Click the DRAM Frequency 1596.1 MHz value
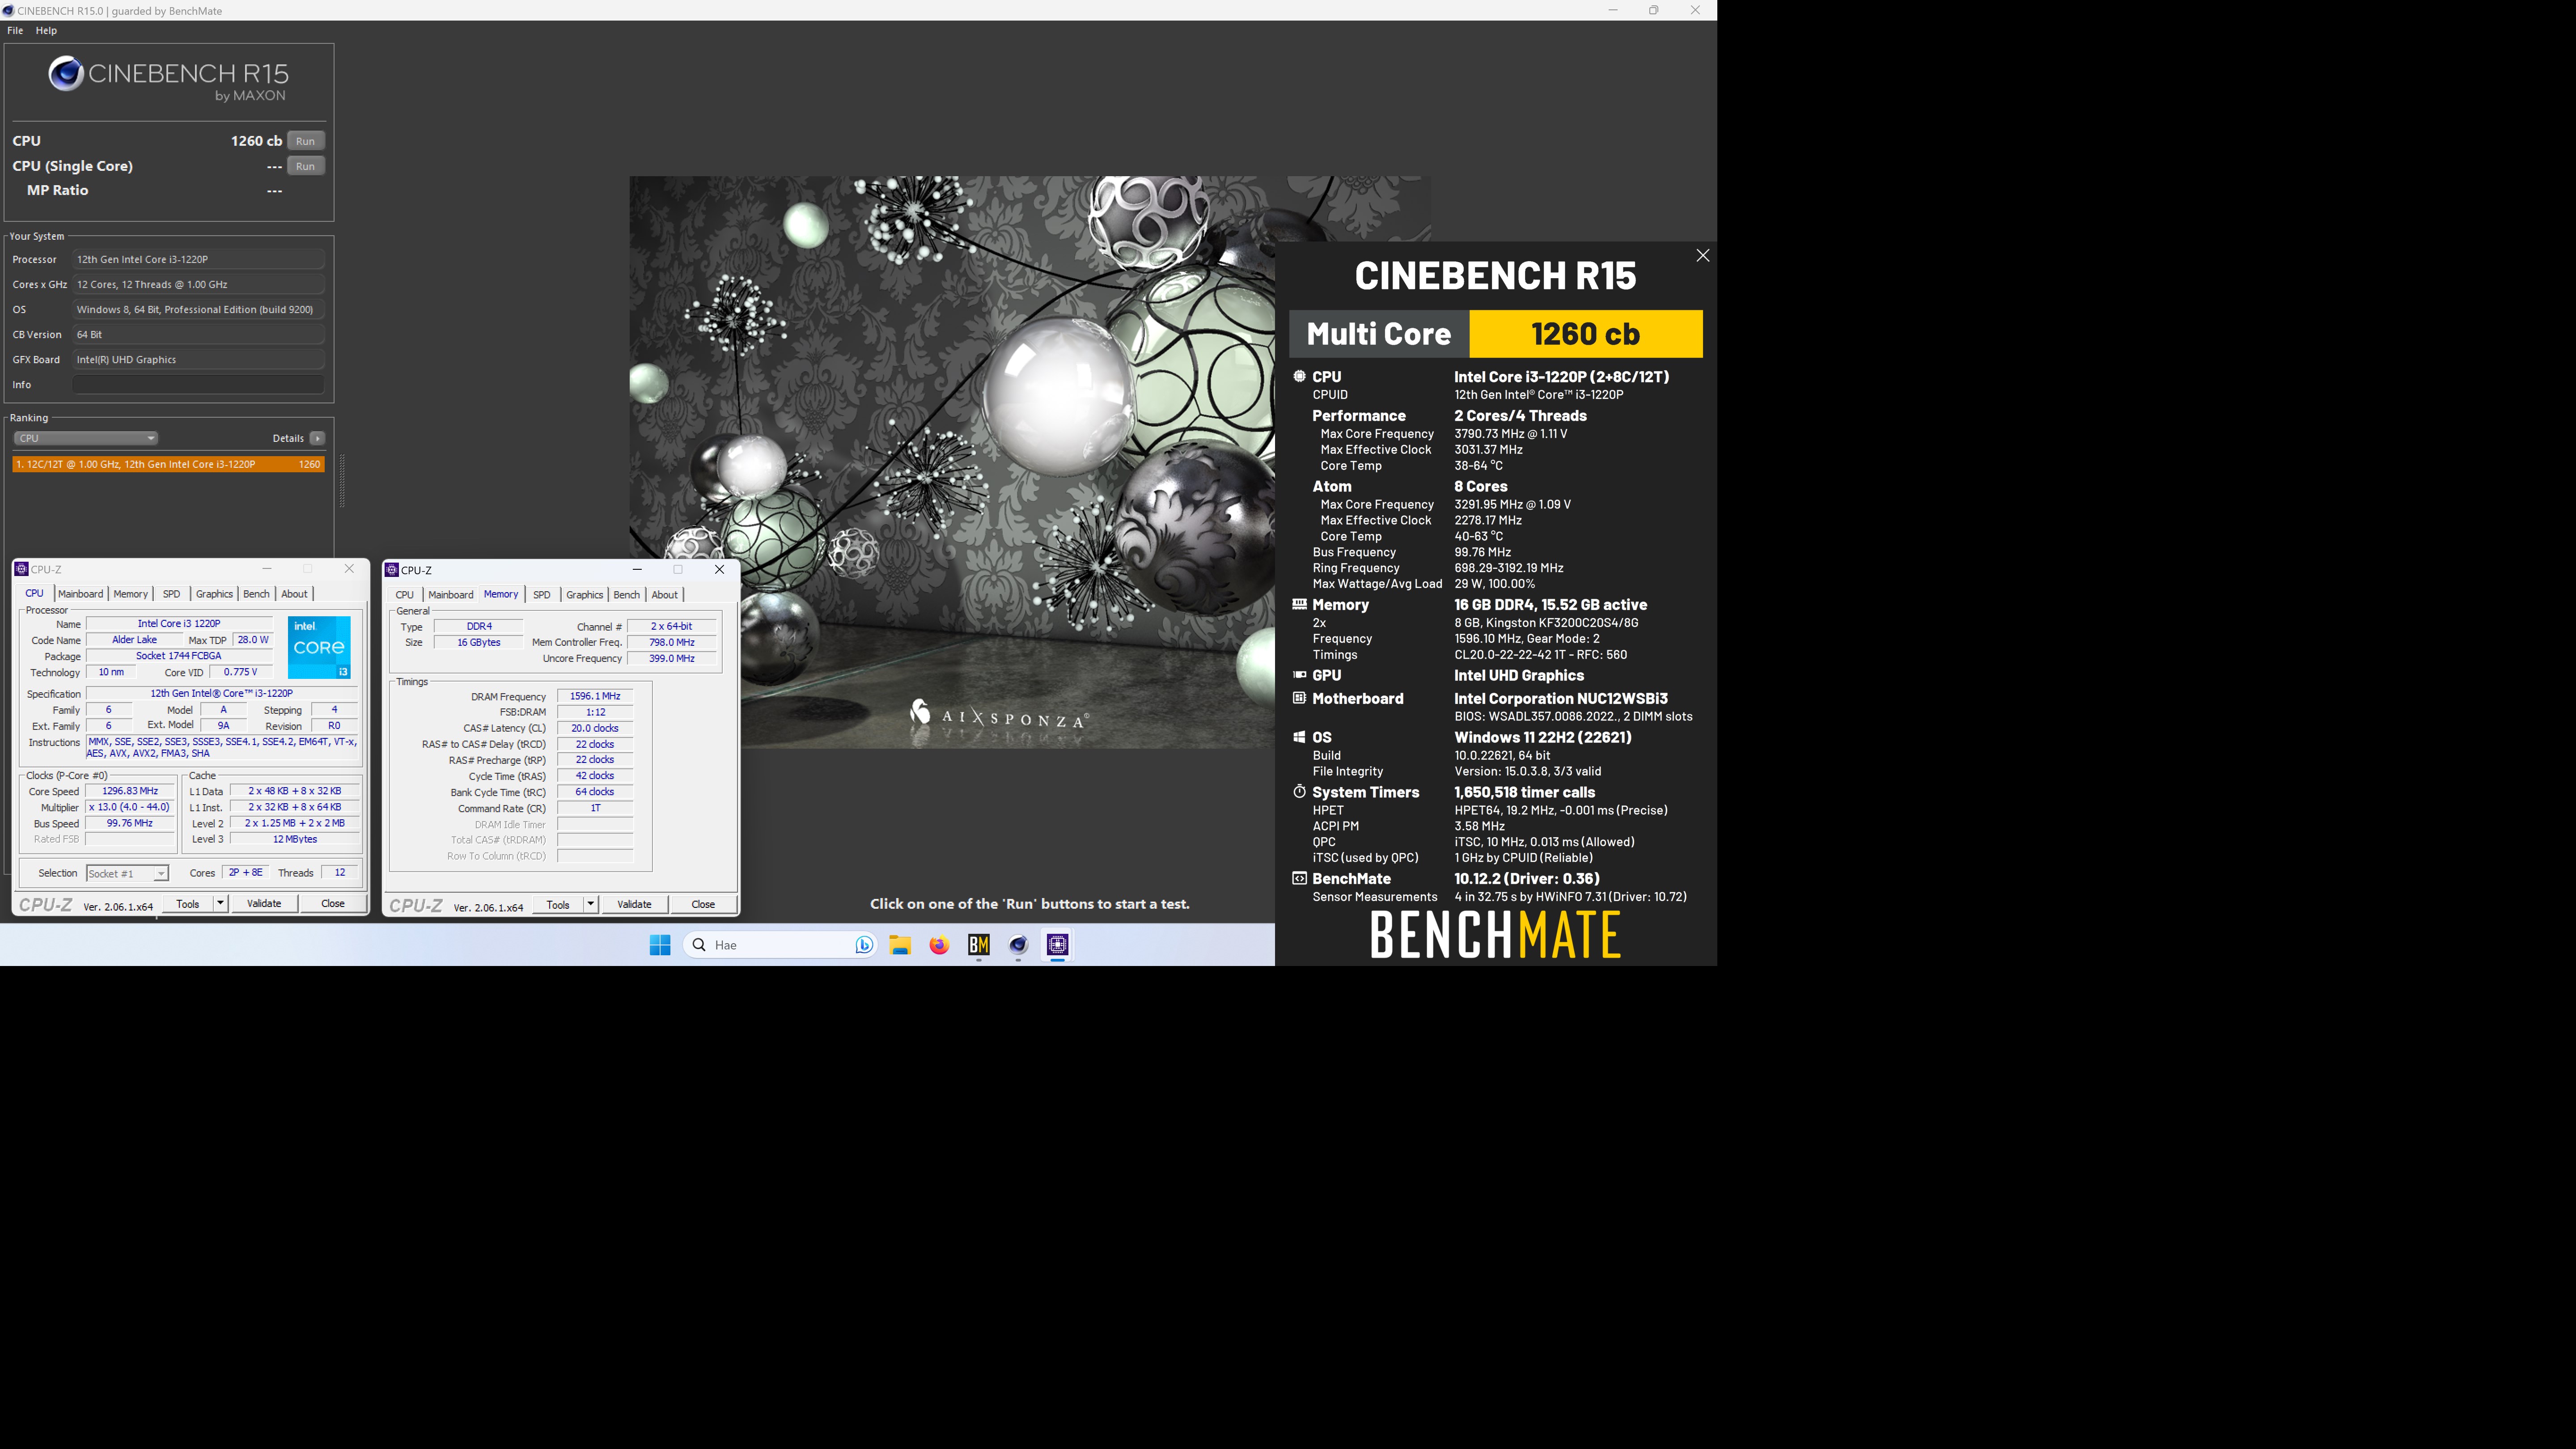 595,696
